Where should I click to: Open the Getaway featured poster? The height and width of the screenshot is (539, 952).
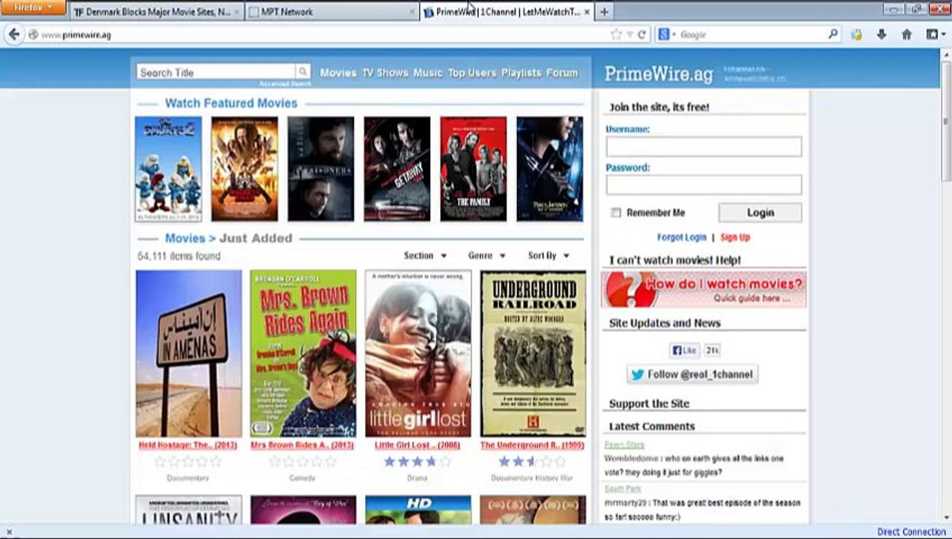tap(397, 169)
